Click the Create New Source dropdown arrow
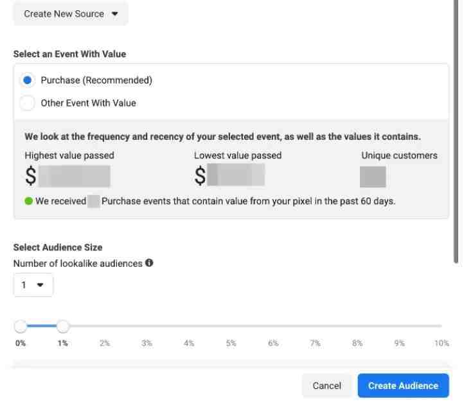Image resolution: width=464 pixels, height=403 pixels. tap(115, 13)
